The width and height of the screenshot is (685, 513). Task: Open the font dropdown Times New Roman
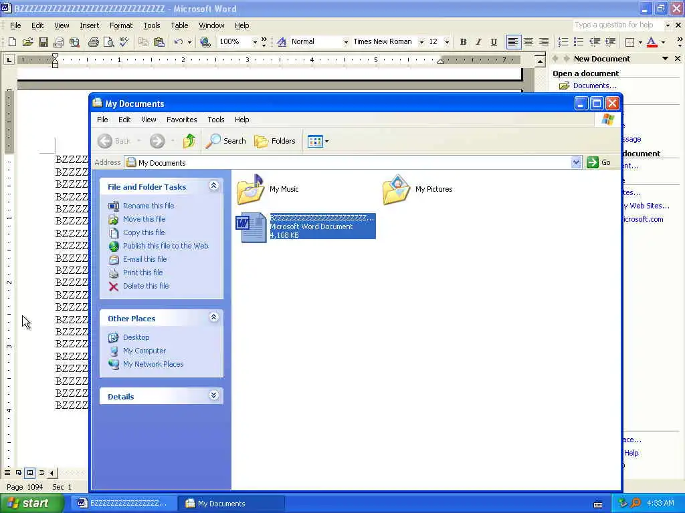click(x=421, y=42)
